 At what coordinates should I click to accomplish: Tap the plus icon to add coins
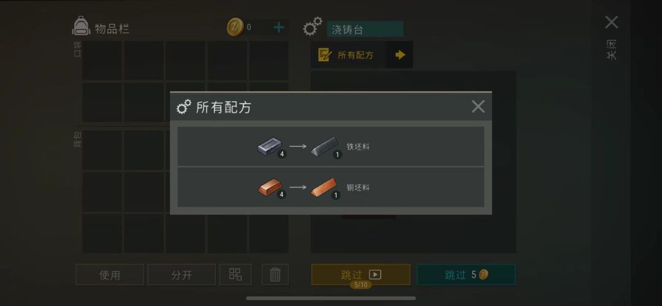[279, 28]
